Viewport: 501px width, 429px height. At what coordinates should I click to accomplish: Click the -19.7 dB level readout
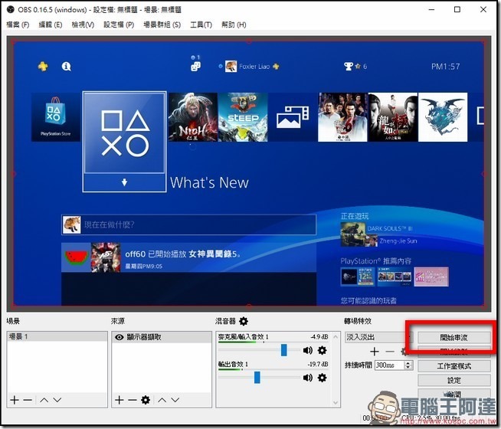318,364
